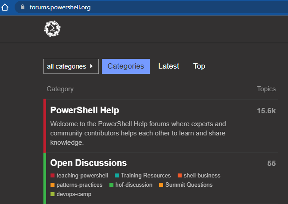Open the teaching-powershell subcategory
This screenshot has height=204, width=288.
pos(82,176)
